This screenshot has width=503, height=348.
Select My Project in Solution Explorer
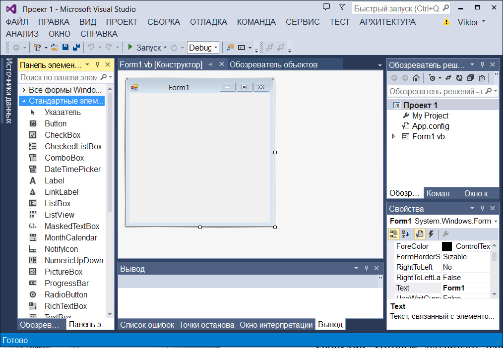[430, 116]
